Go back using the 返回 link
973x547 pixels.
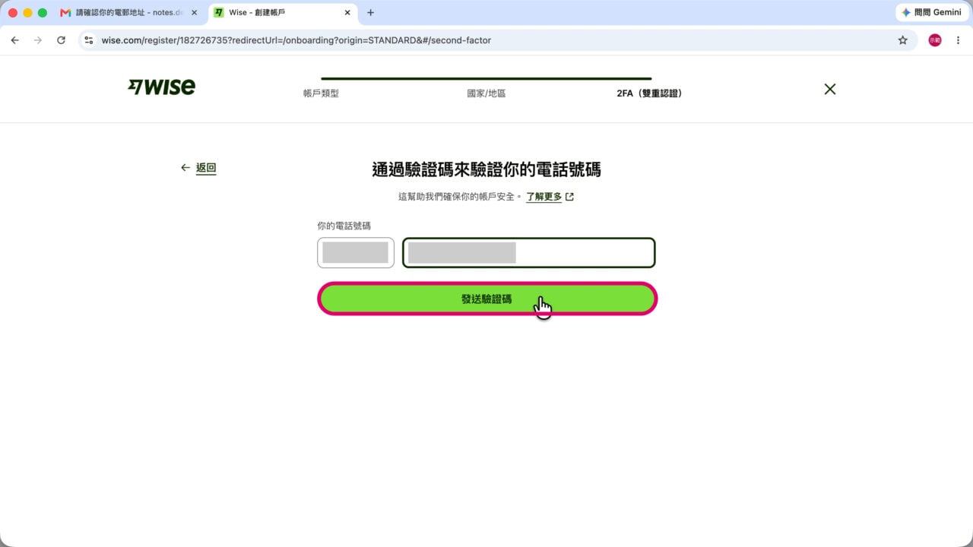(206, 168)
